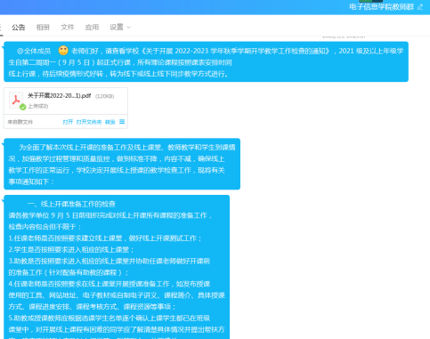Viewport: 430px width, 339px height.
Task: Select the message starting with 为全面了解本次线上开课
Action: coord(122,164)
